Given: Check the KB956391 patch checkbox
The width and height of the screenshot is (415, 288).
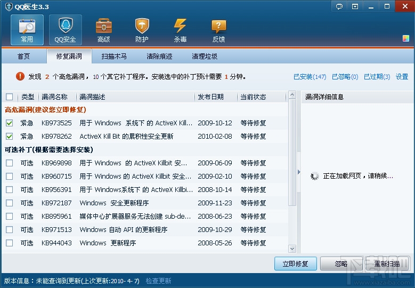Looking at the screenshot, I should pos(9,189).
